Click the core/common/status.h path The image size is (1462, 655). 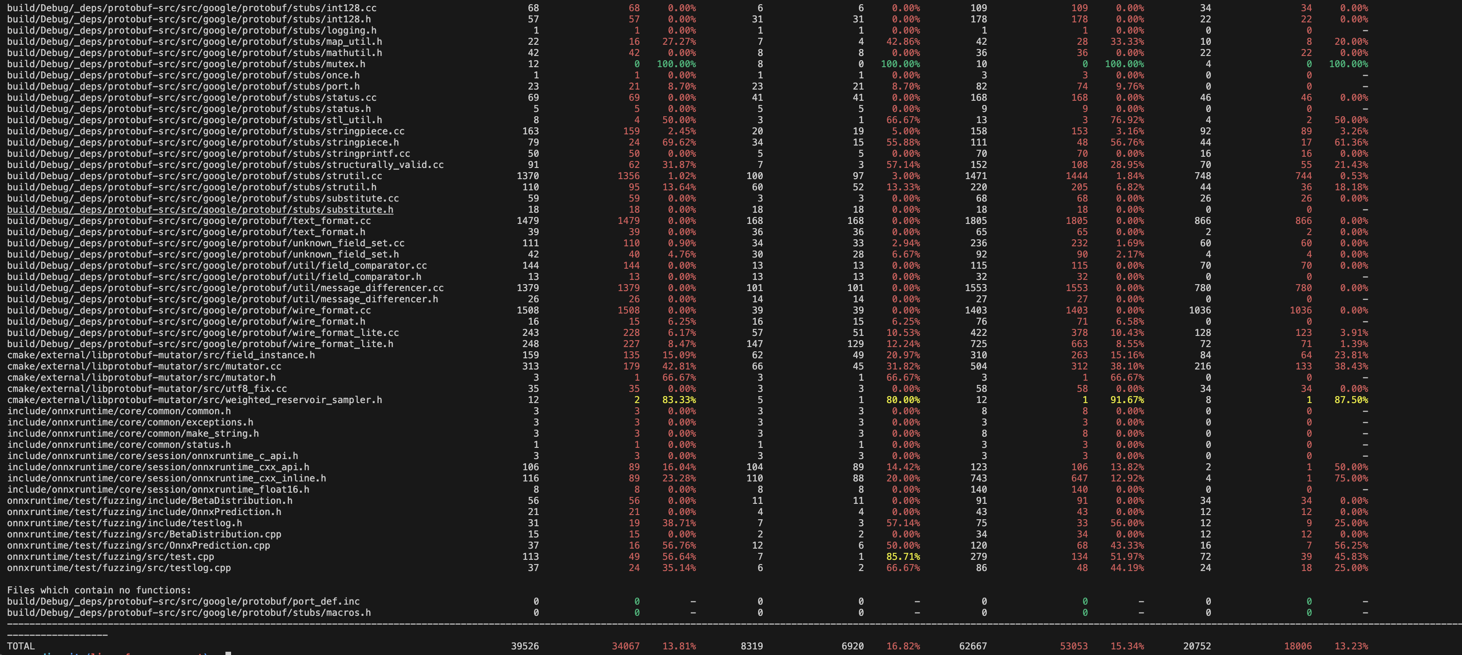[x=119, y=445]
